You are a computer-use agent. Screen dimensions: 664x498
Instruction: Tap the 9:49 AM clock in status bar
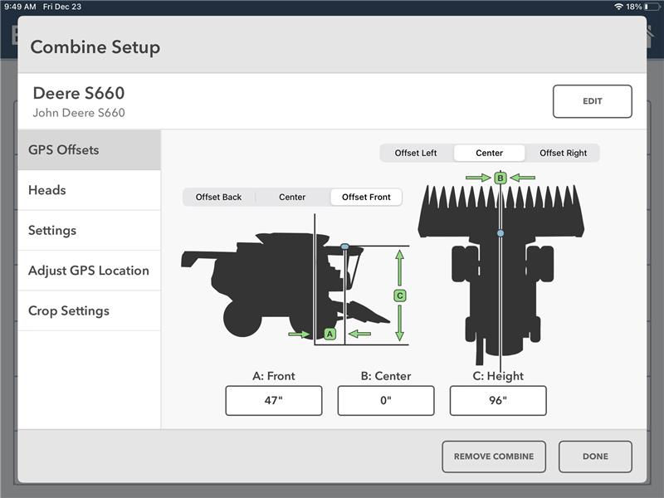coord(20,7)
